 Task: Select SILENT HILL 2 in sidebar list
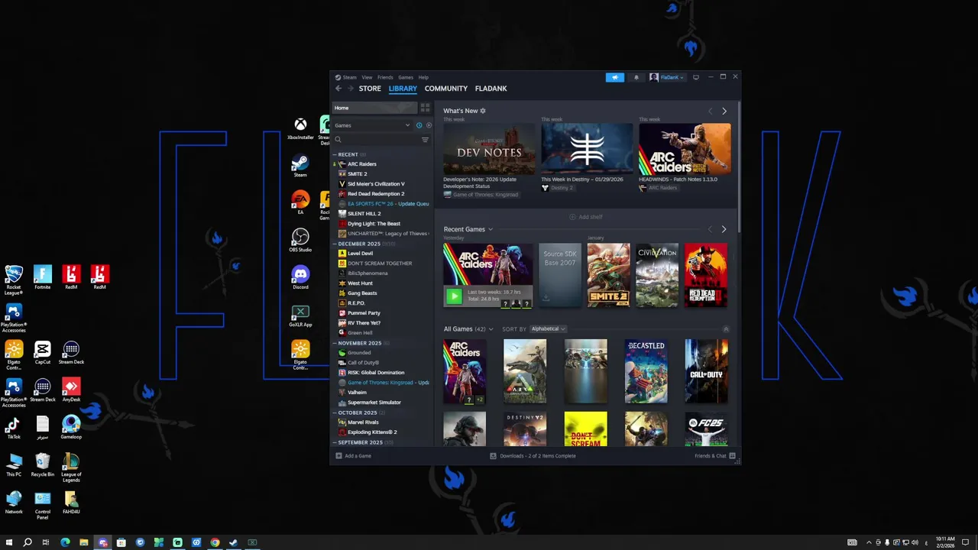coord(364,214)
